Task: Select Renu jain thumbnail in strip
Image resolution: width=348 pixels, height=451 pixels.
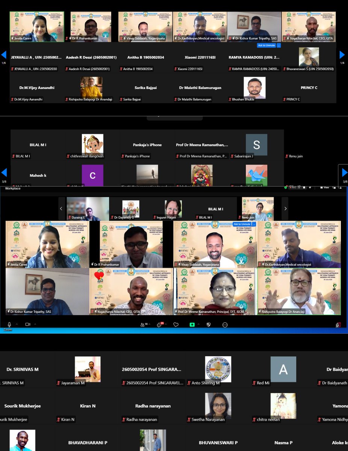Action: click(x=258, y=209)
